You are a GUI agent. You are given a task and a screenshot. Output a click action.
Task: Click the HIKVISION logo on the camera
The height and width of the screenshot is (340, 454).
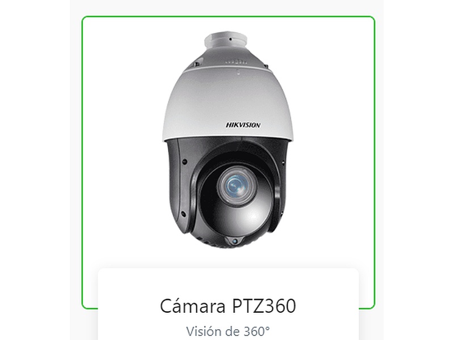pyautogui.click(x=243, y=125)
